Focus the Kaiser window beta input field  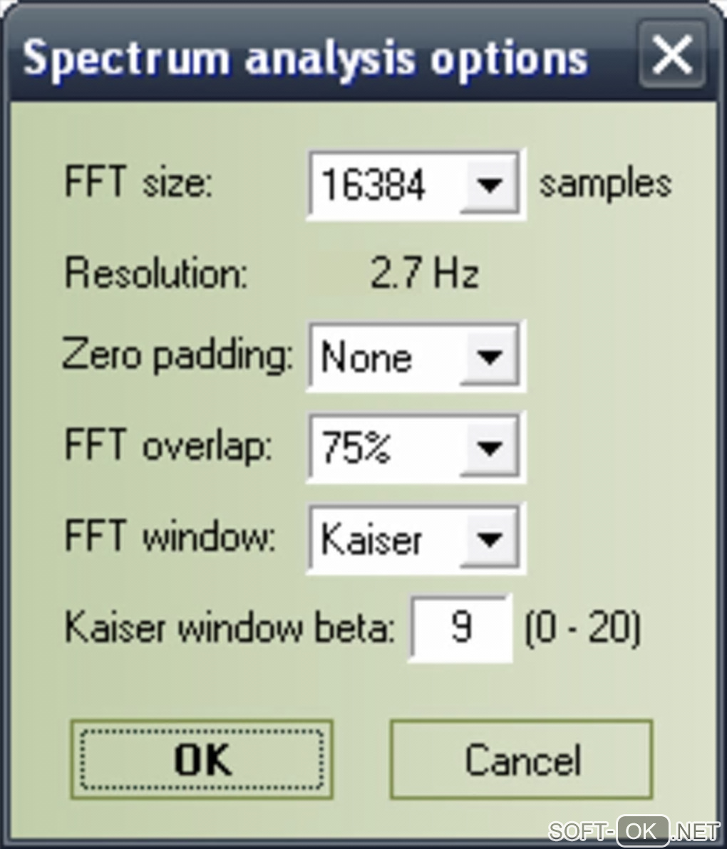coord(460,628)
